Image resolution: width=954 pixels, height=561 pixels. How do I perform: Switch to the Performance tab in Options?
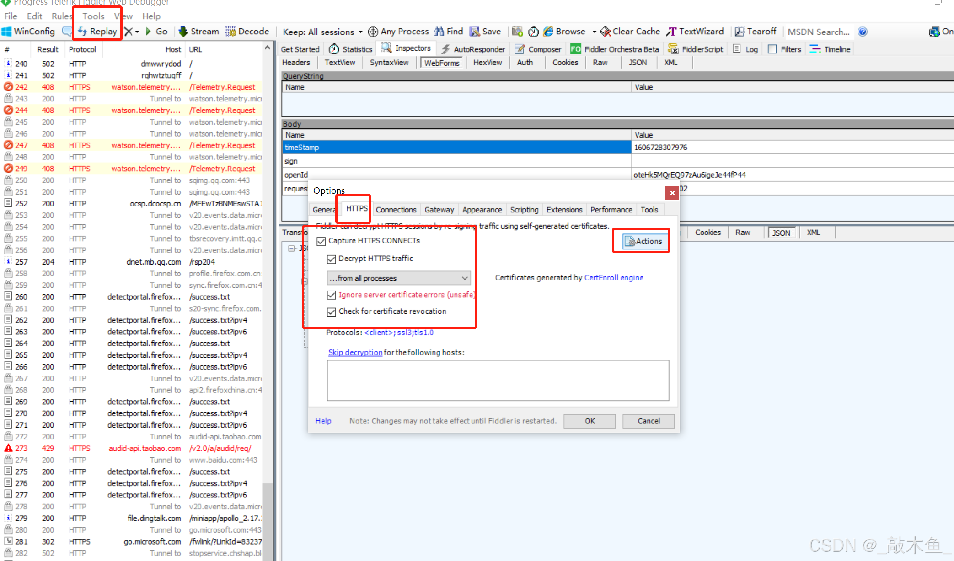(611, 209)
